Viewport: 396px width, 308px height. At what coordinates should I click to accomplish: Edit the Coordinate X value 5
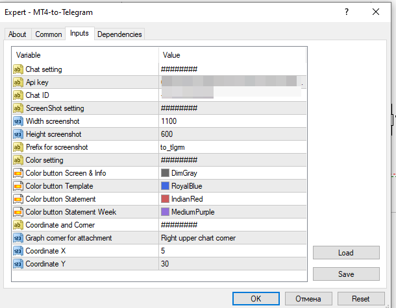[x=232, y=251]
